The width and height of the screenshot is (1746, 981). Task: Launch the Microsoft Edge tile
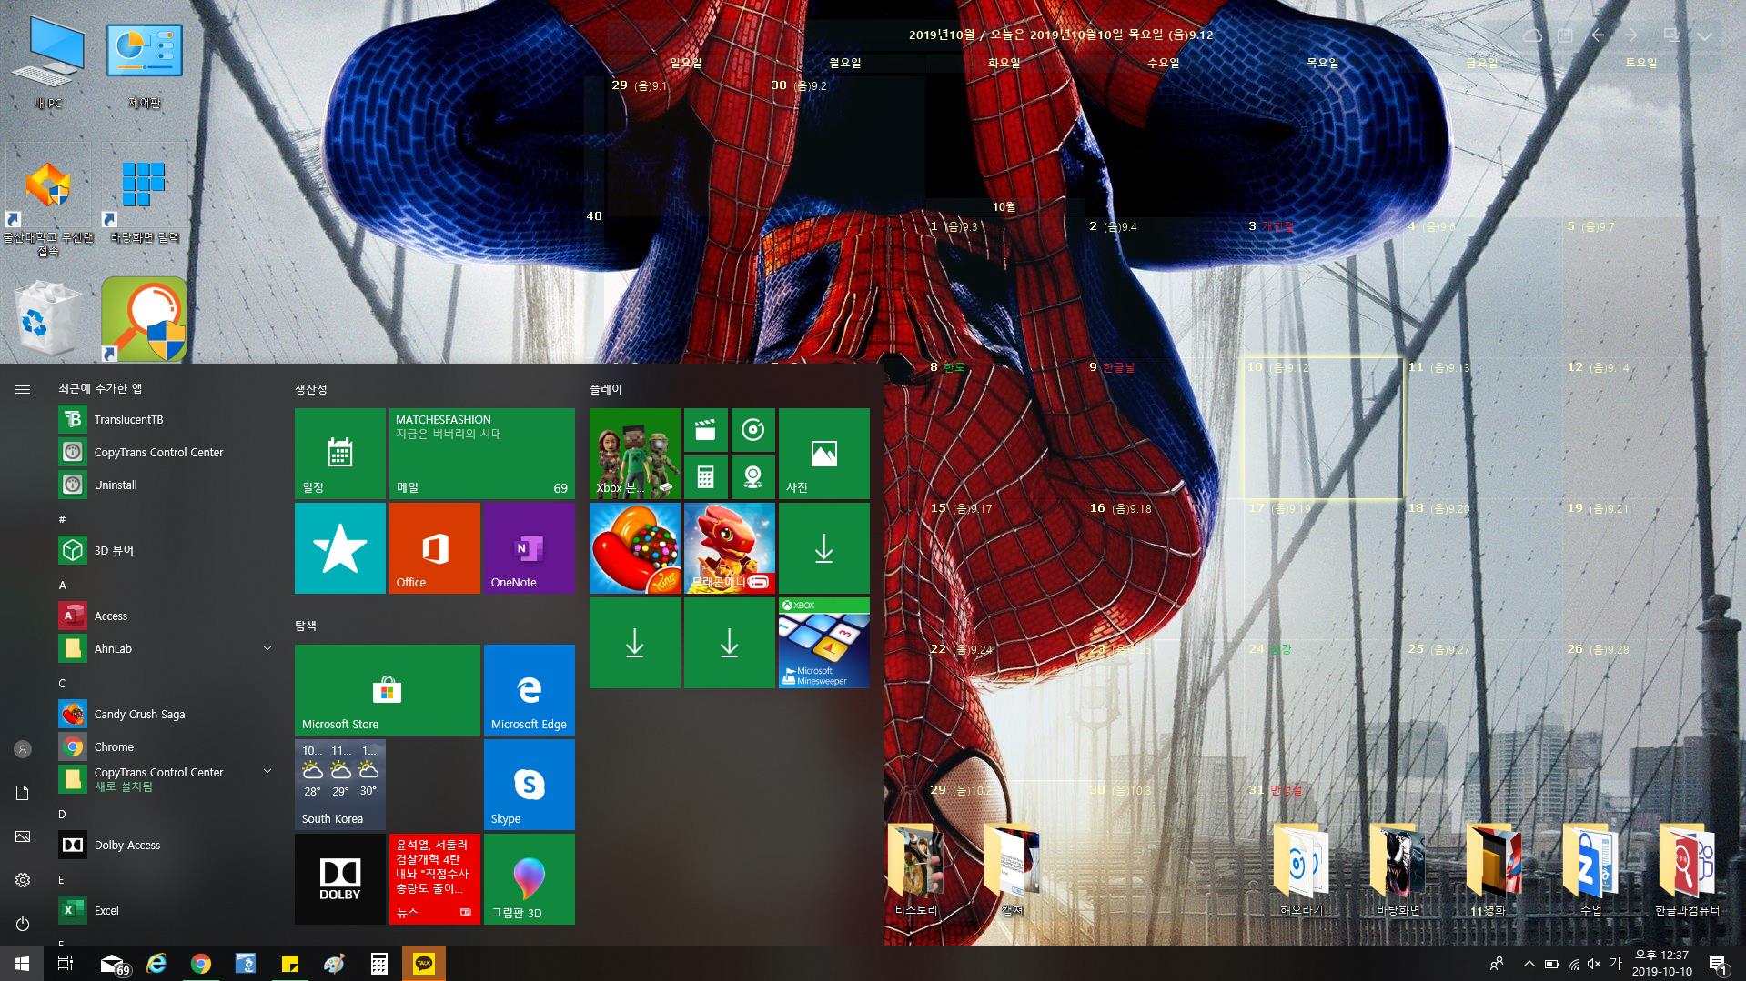click(530, 690)
